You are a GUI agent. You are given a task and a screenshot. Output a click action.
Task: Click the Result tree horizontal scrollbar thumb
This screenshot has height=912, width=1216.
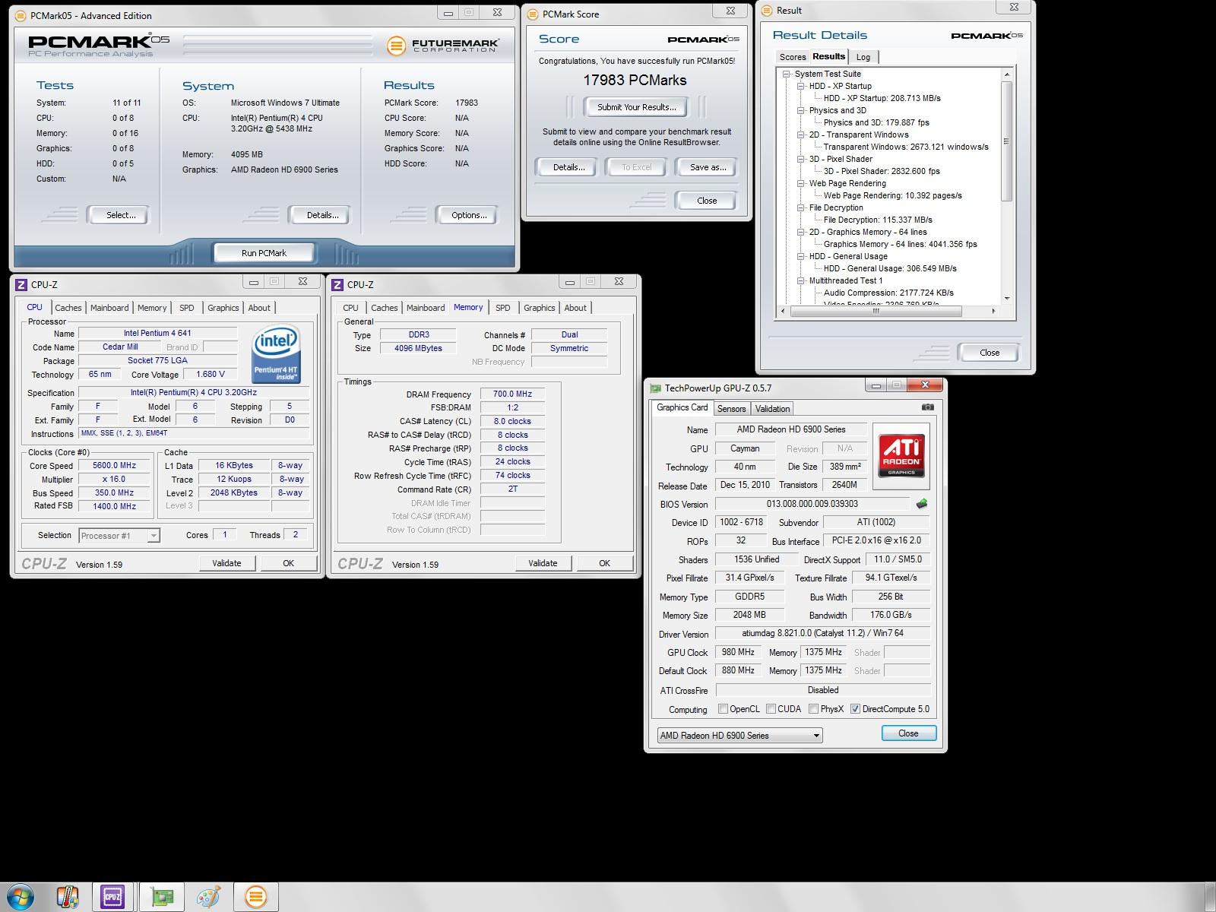tap(876, 311)
